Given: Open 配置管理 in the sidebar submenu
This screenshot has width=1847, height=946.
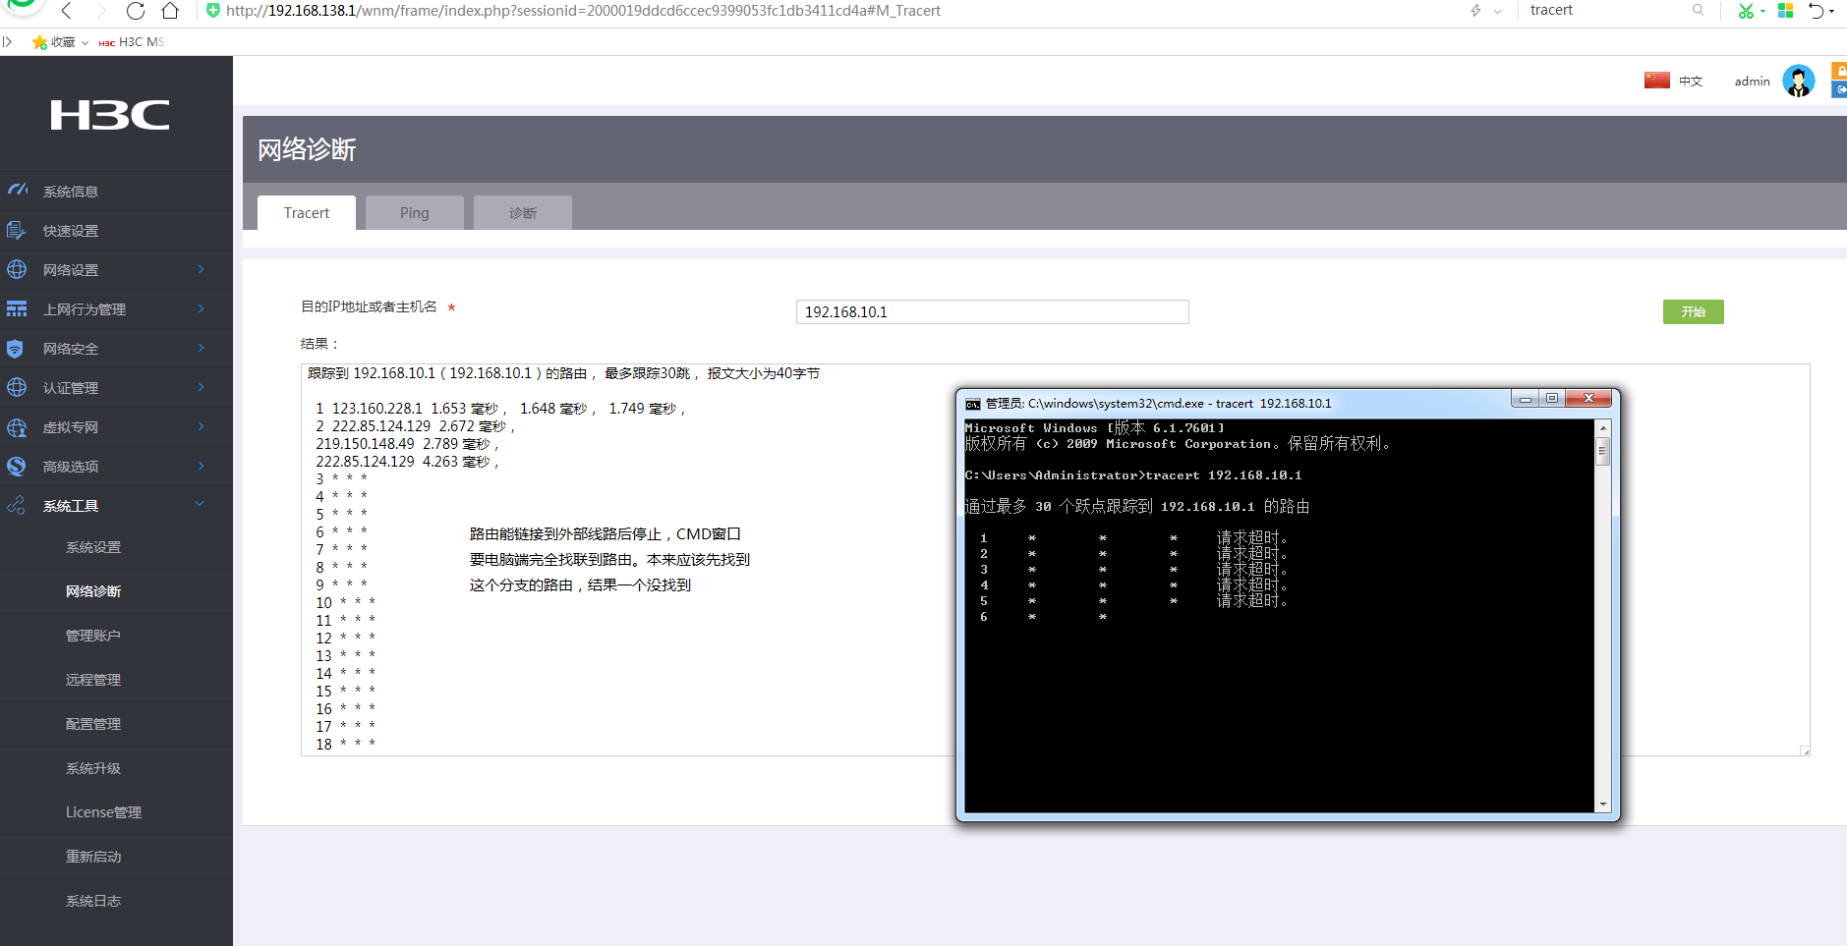Looking at the screenshot, I should click(93, 724).
